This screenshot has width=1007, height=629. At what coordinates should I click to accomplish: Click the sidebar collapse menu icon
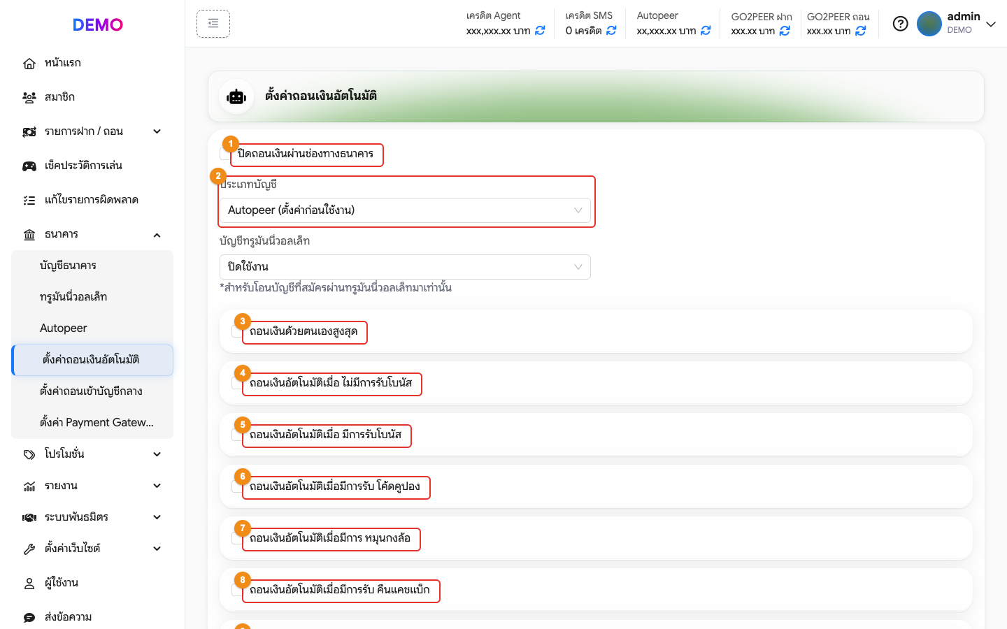click(x=213, y=24)
